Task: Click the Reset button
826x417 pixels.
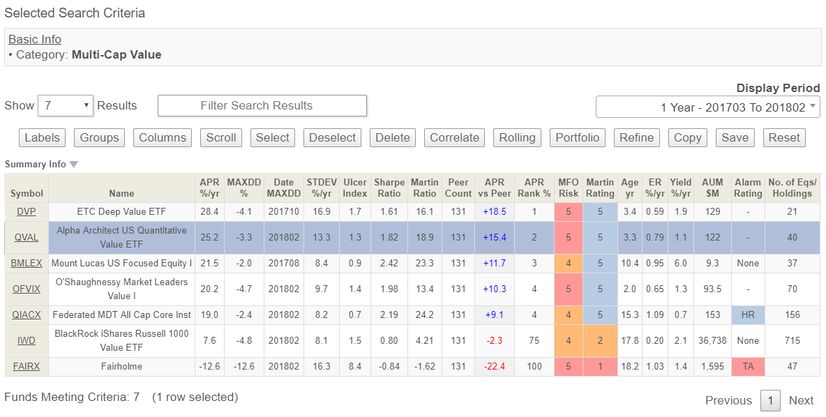Action: click(784, 138)
